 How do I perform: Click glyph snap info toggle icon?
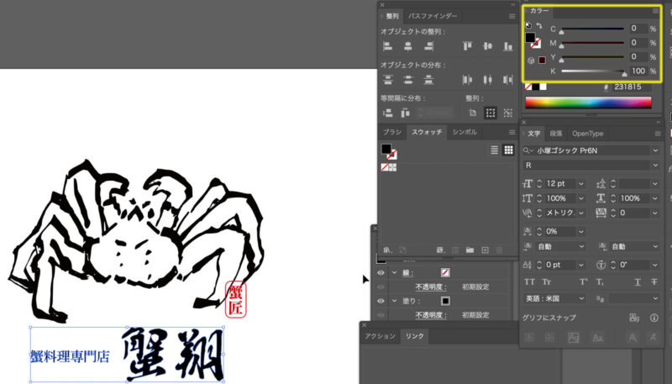coord(654,318)
